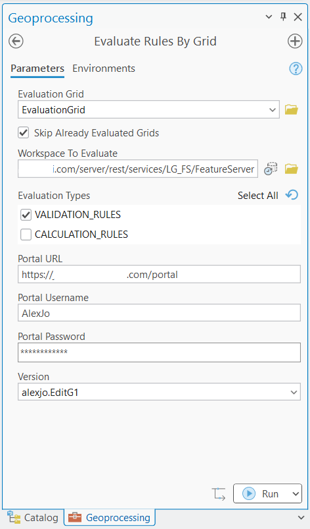This screenshot has width=310, height=529.
Task: Uncheck Skip Already Evaluated Grids
Action: [24, 132]
